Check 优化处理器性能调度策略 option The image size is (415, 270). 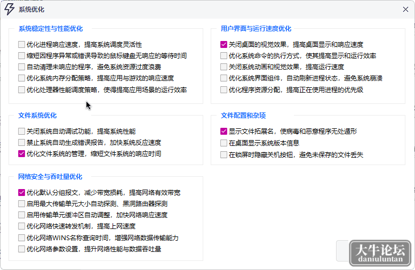click(21, 90)
